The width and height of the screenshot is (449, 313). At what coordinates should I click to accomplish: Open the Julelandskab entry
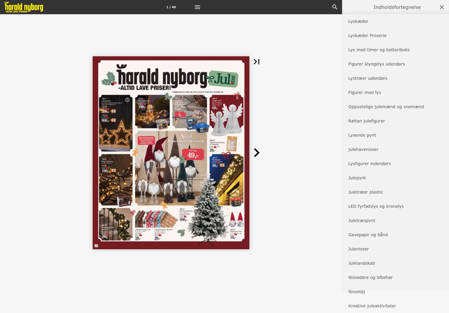coord(396,263)
